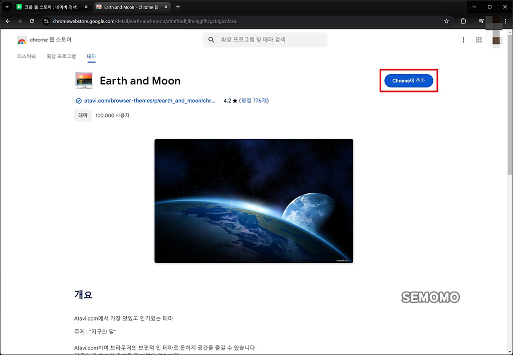Maximize the Chrome window
This screenshot has width=513, height=355.
(x=489, y=7)
